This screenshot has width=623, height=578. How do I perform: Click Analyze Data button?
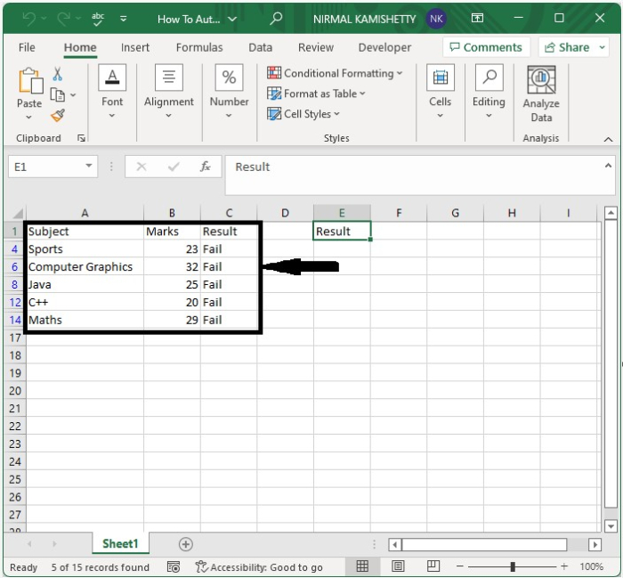[541, 94]
